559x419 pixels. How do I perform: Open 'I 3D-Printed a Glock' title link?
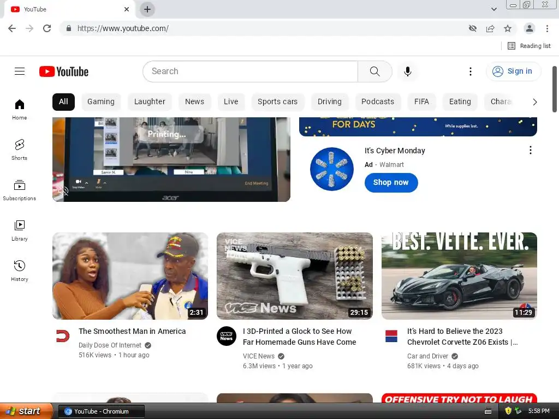click(300, 337)
